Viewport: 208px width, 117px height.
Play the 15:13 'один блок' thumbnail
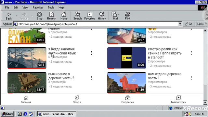pyautogui.click(x=27, y=36)
